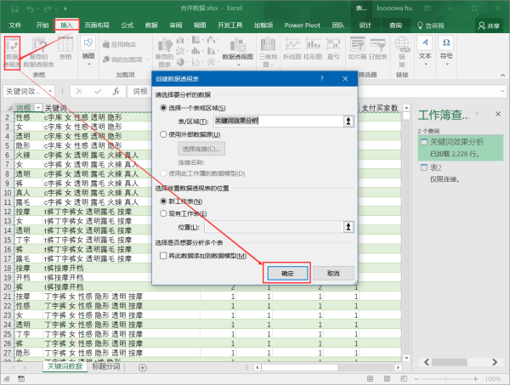
Task: Click the 符号 (Symbol) Ω icon
Action: tap(448, 52)
